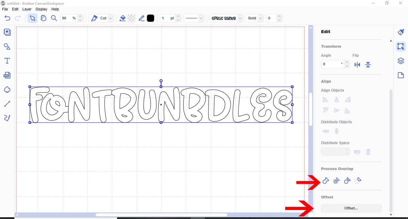Image resolution: width=408 pixels, height=219 pixels.
Task: Click the SVG import icon
Action: point(7,75)
